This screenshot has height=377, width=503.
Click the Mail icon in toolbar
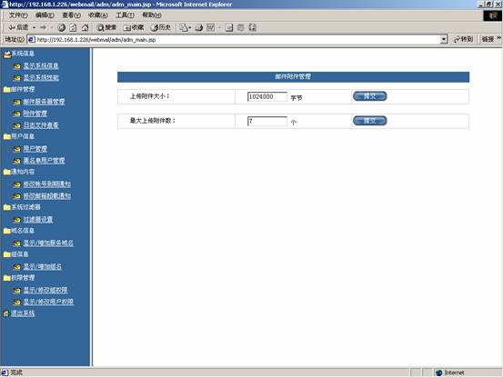point(185,28)
